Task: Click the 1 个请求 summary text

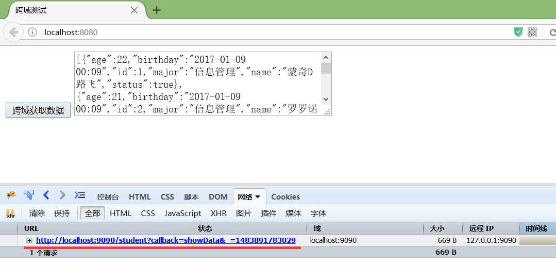Action: point(43,253)
